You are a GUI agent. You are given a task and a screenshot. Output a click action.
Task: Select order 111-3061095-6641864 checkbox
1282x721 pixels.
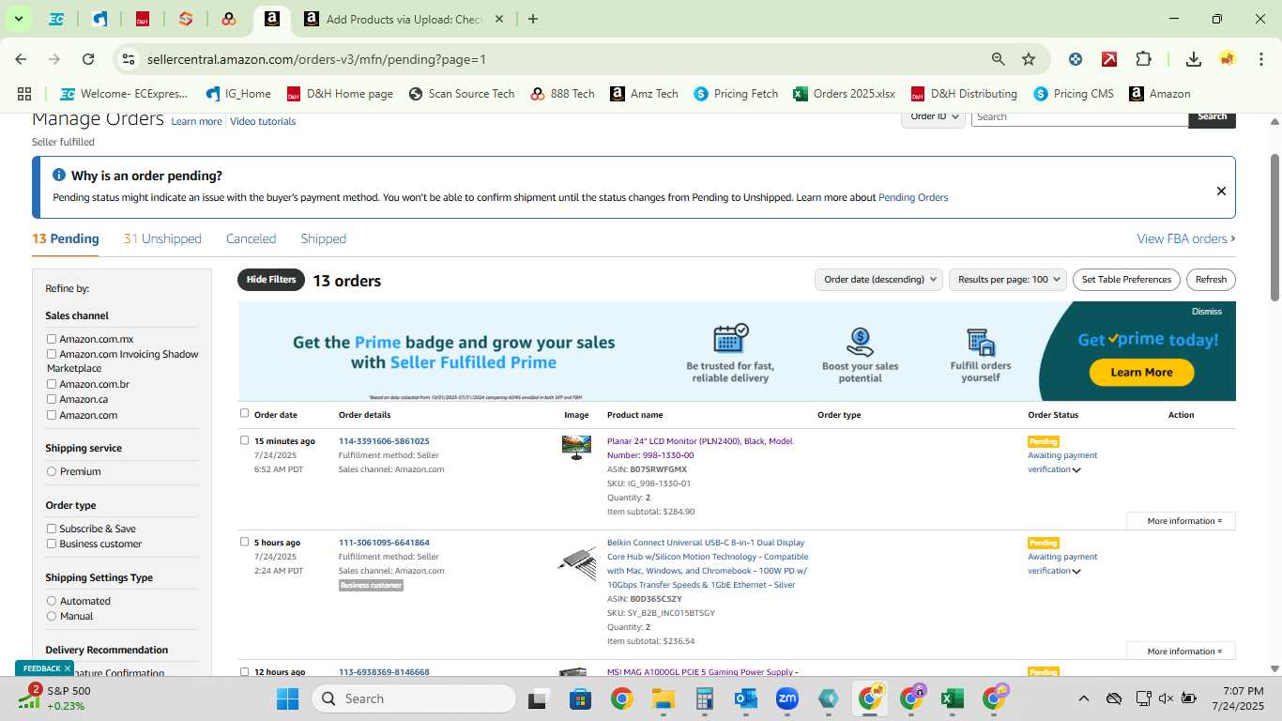[x=245, y=542]
